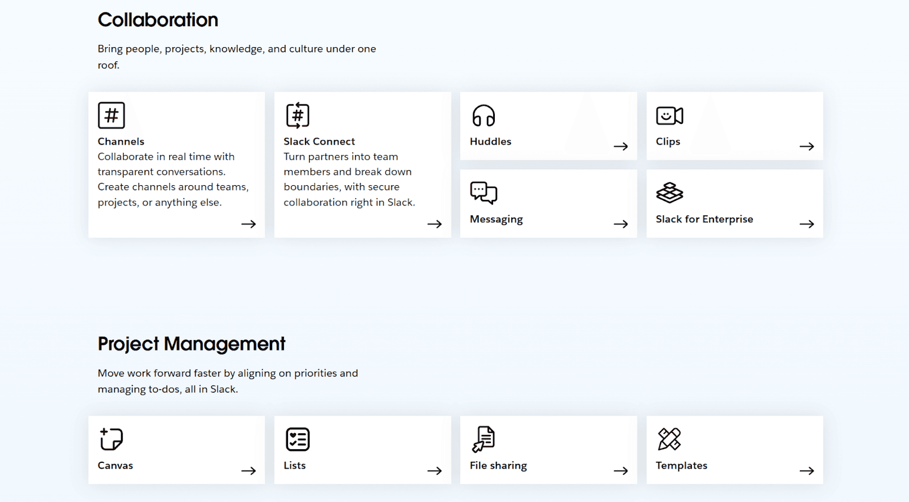Open Slack for Enterprise text link
Screen dimensions: 909x502
pyautogui.click(x=704, y=219)
